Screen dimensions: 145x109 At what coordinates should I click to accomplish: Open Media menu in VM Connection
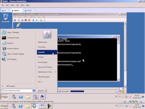click(x=26, y=17)
